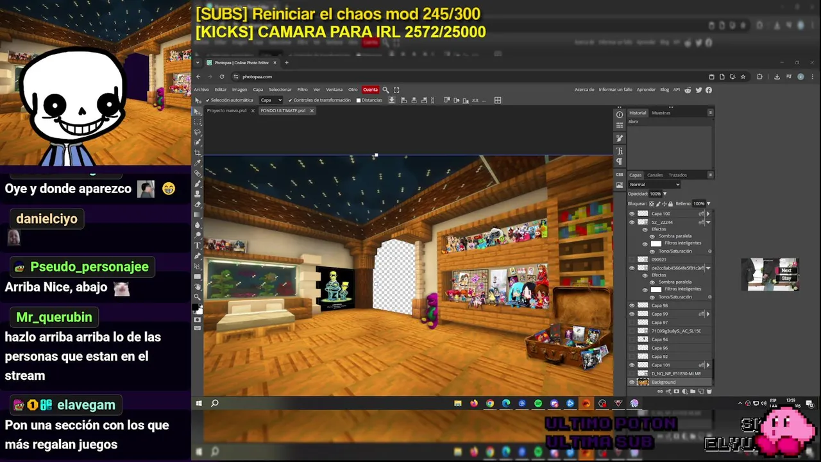821x462 pixels.
Task: Open Informar un fallo link
Action: click(615, 90)
